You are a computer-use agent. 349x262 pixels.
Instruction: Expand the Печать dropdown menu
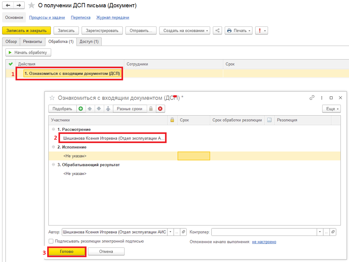(238, 31)
